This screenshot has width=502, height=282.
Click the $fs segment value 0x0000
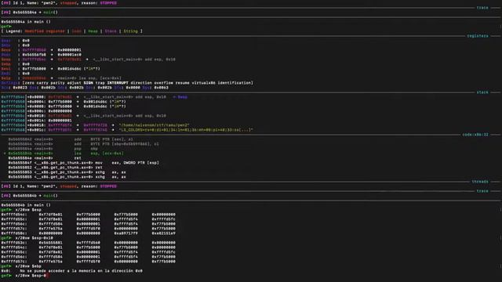pyautogui.click(x=133, y=88)
